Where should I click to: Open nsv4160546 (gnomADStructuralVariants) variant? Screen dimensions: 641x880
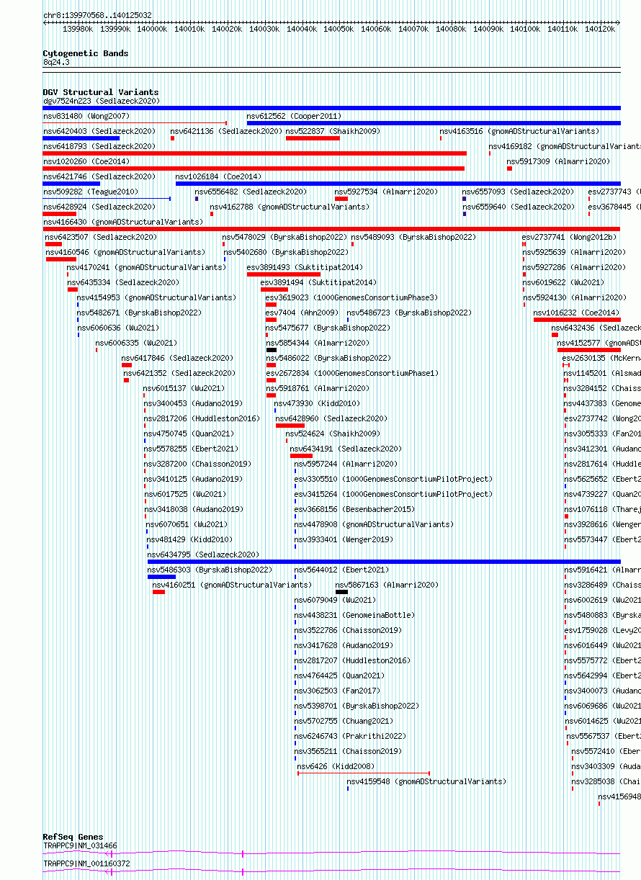125,252
